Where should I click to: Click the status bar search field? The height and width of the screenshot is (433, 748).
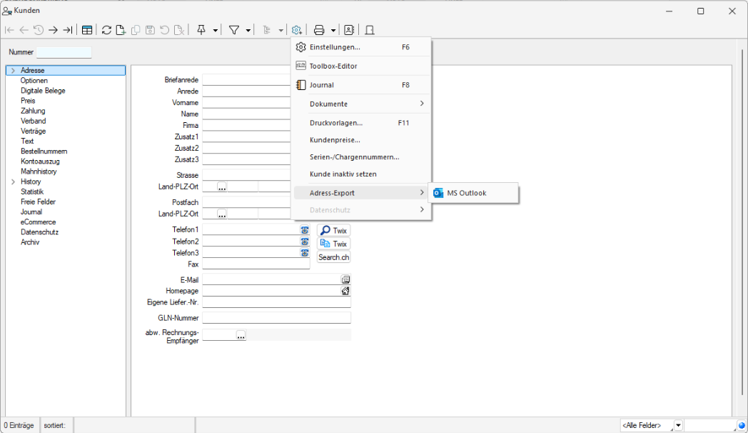pyautogui.click(x=710, y=425)
